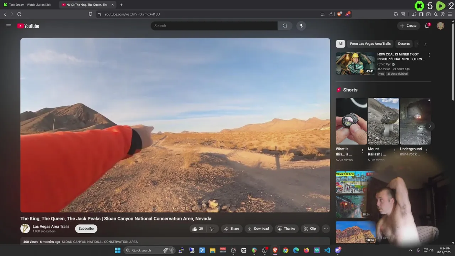The height and width of the screenshot is (256, 455).
Task: Open Brave Shields lion icon
Action: (x=339, y=14)
